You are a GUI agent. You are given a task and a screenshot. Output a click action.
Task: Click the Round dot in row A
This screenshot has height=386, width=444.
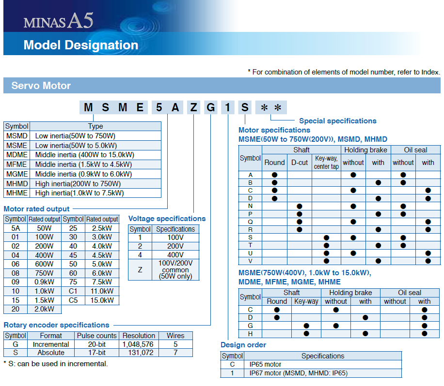click(x=274, y=175)
